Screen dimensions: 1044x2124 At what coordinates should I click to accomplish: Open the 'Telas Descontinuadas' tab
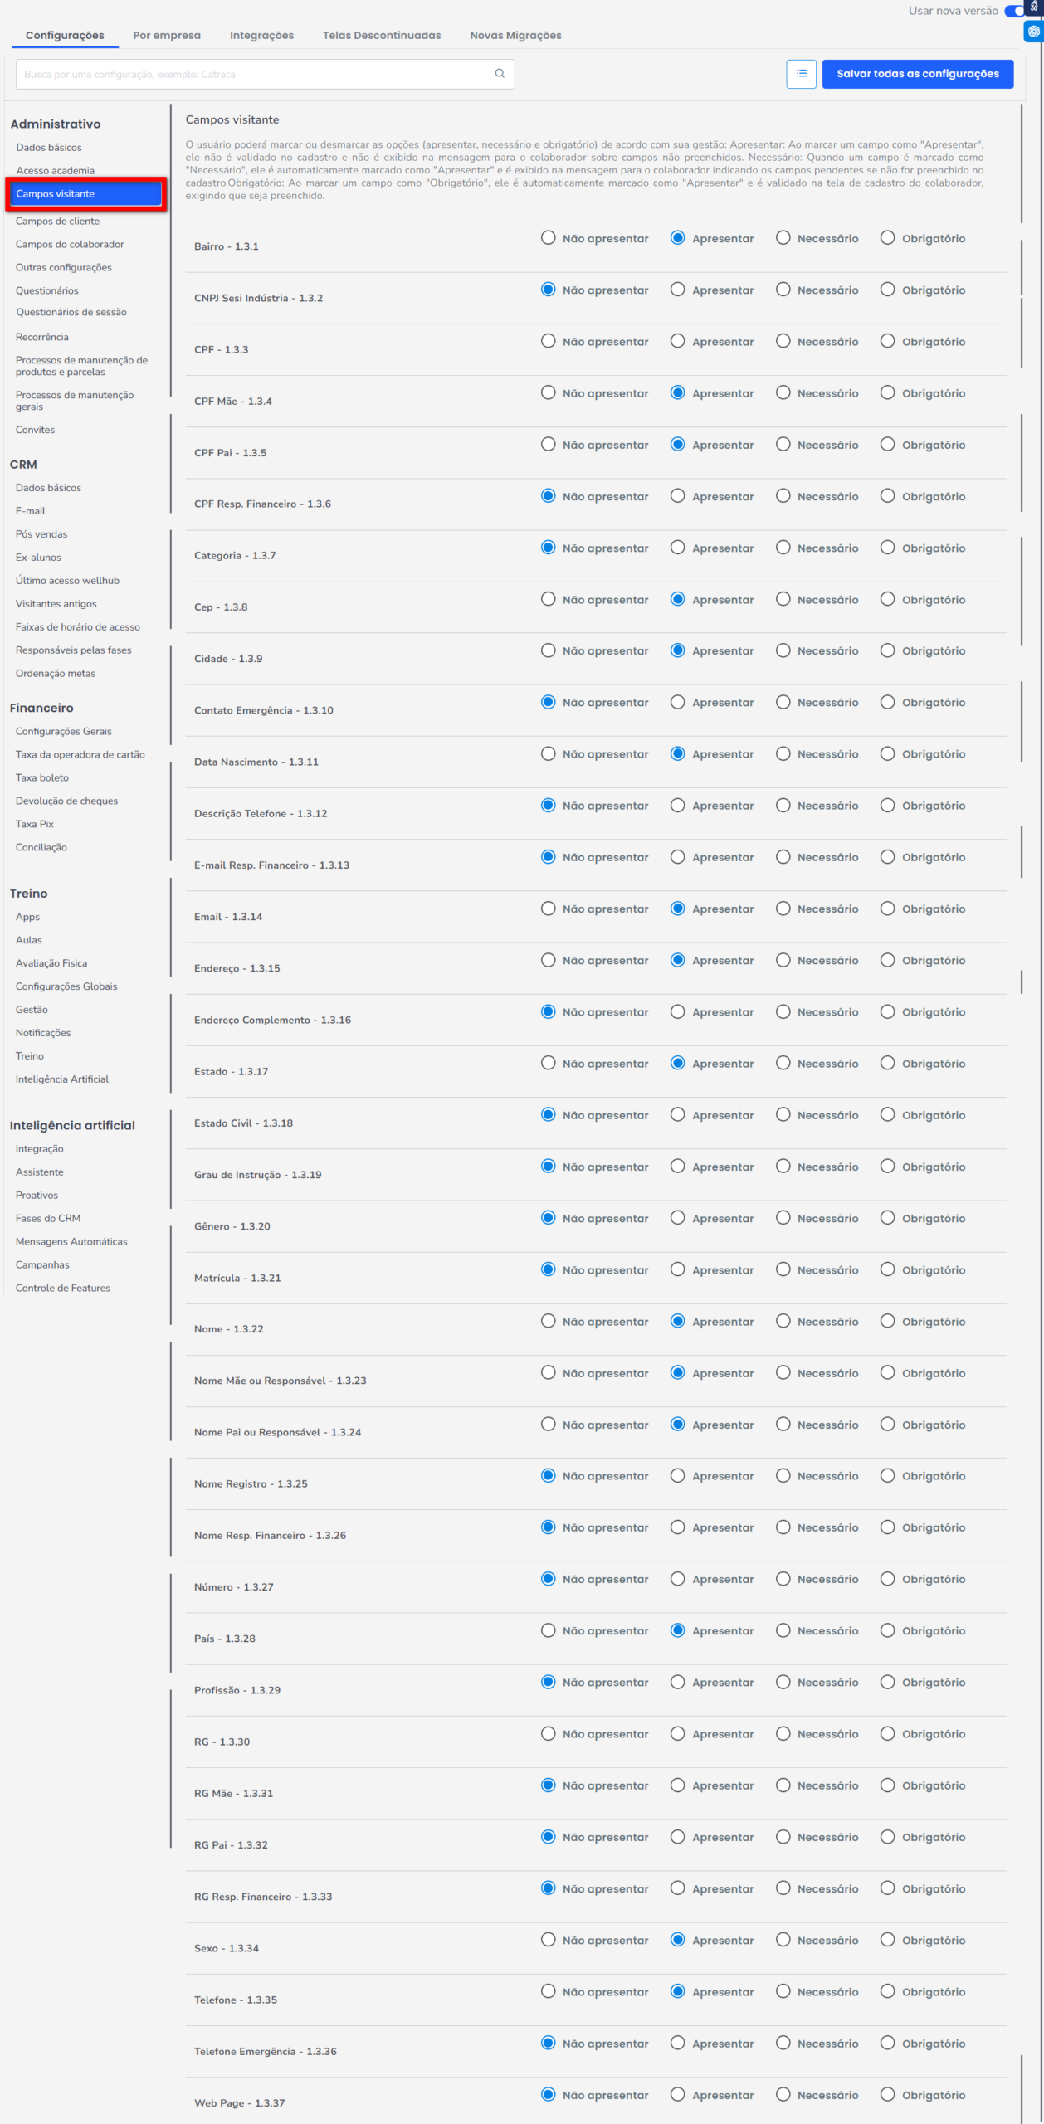coord(382,36)
